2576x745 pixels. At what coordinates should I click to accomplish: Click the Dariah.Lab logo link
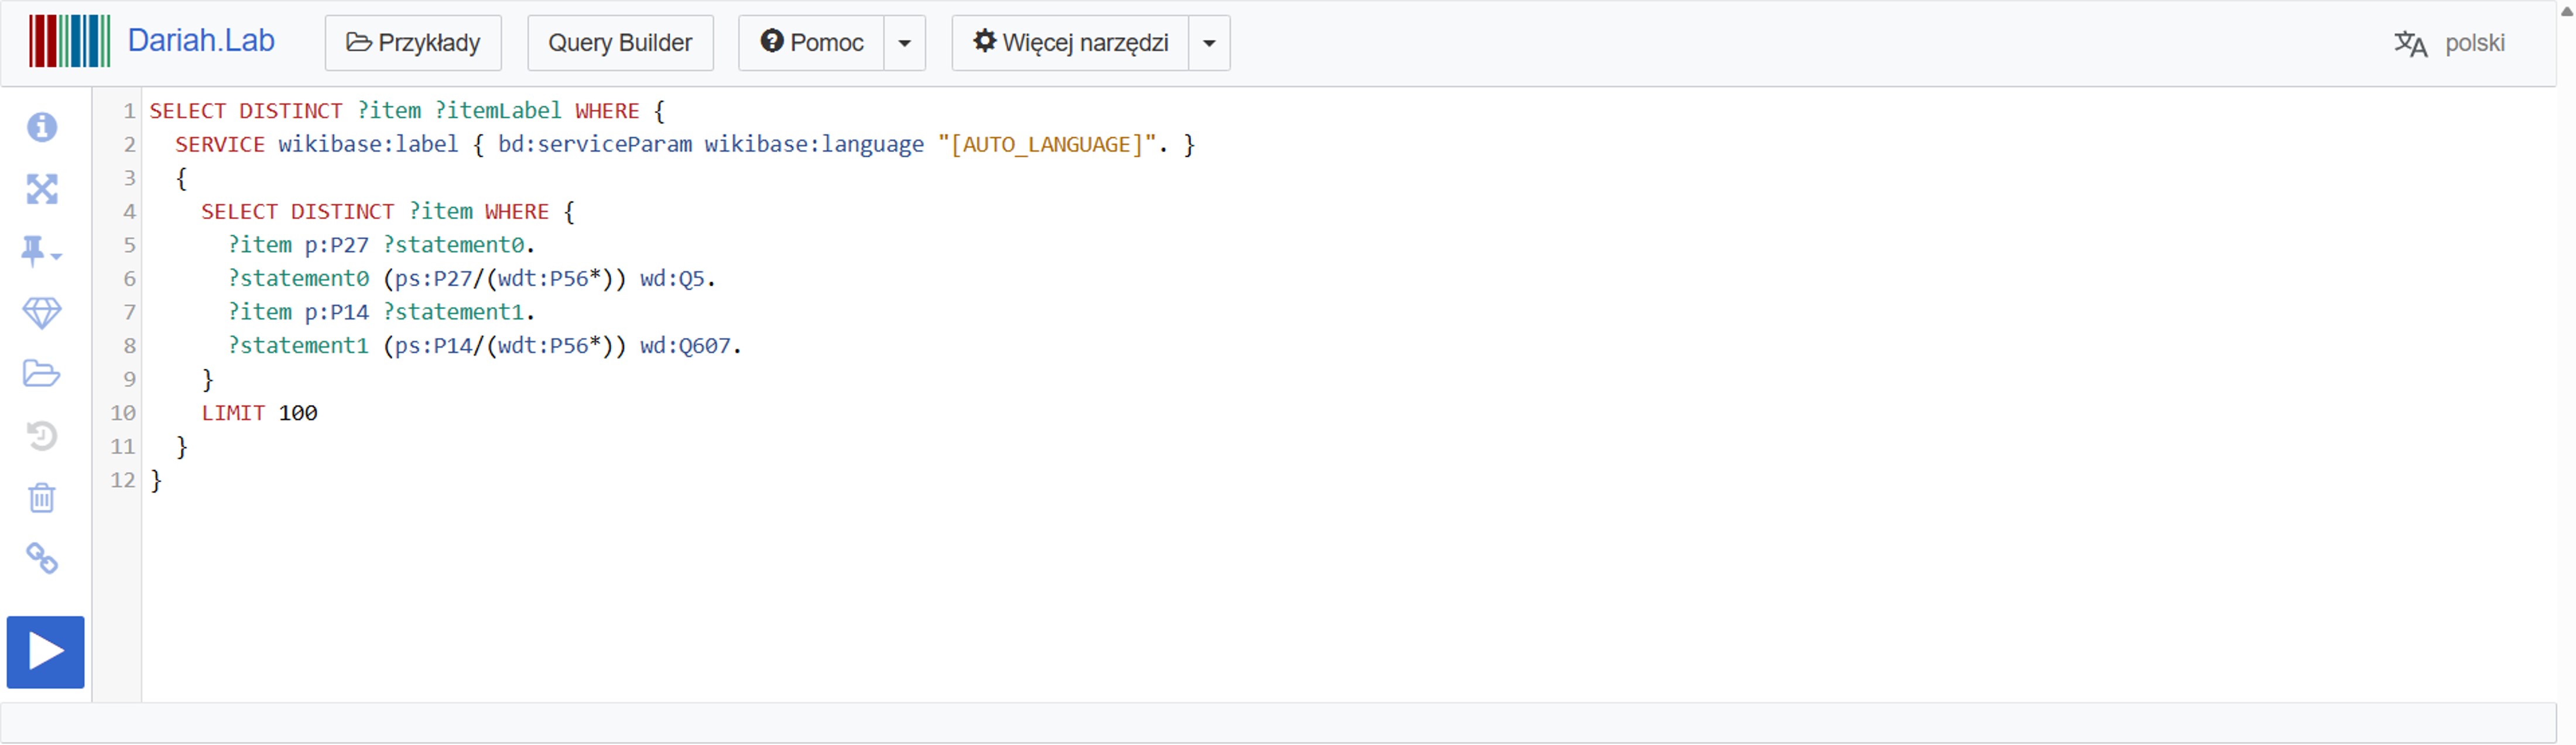[x=201, y=41]
